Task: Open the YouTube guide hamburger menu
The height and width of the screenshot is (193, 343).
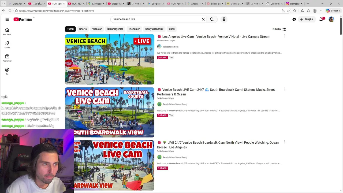Action: [x=7, y=19]
